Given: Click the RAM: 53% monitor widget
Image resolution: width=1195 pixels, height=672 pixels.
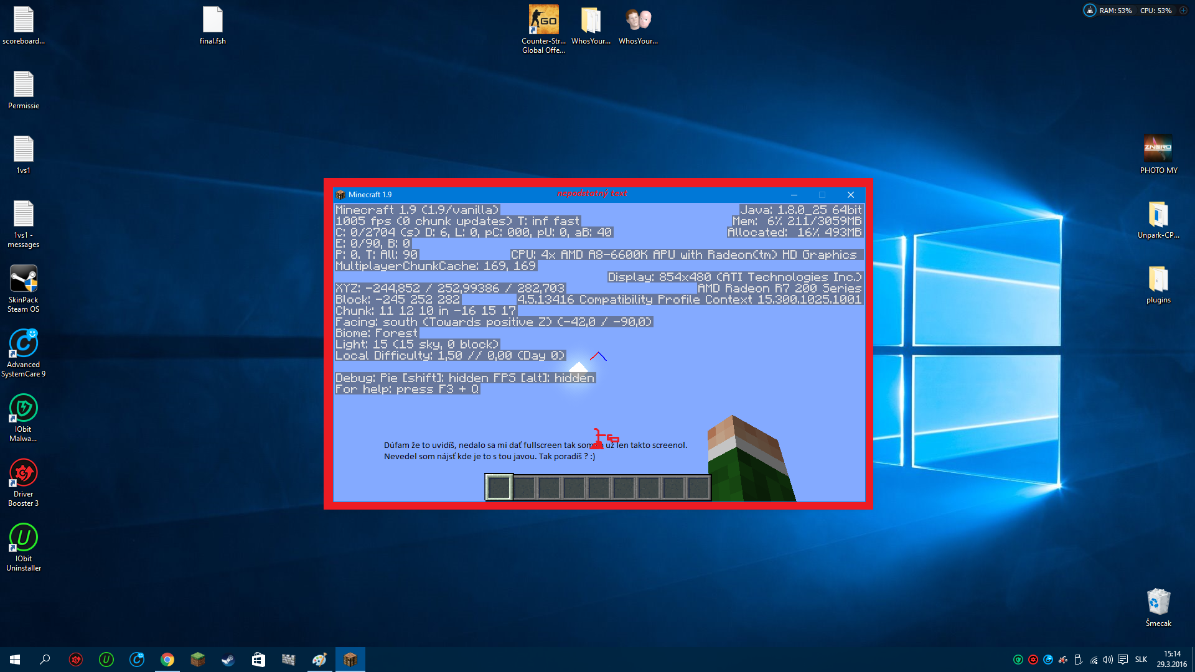Looking at the screenshot, I should (x=1115, y=11).
